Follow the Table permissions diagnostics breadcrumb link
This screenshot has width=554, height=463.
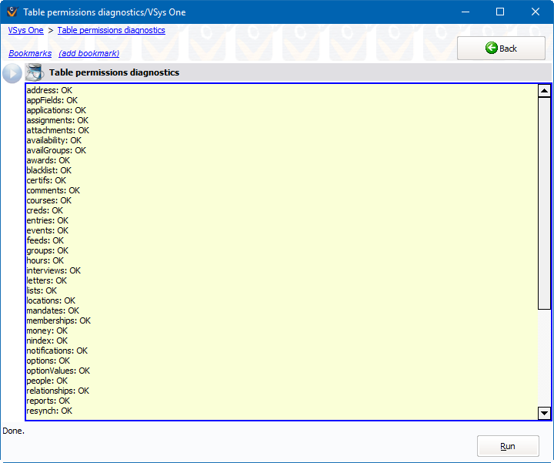click(x=111, y=30)
